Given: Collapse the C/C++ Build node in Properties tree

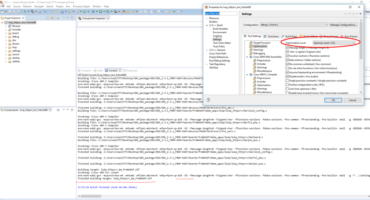Looking at the screenshot, I should [x=207, y=25].
